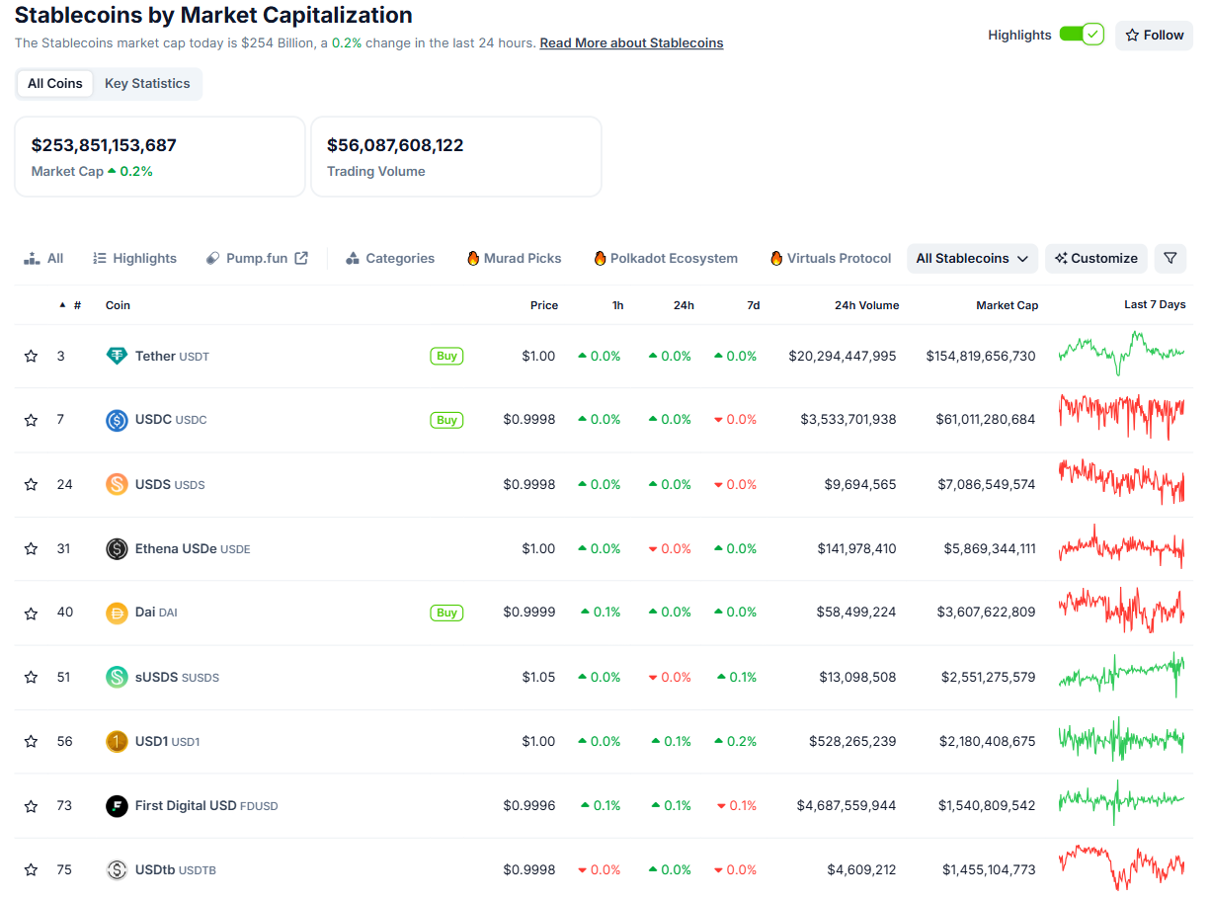The width and height of the screenshot is (1210, 901).
Task: Star Dai as a favorite
Action: click(x=31, y=613)
